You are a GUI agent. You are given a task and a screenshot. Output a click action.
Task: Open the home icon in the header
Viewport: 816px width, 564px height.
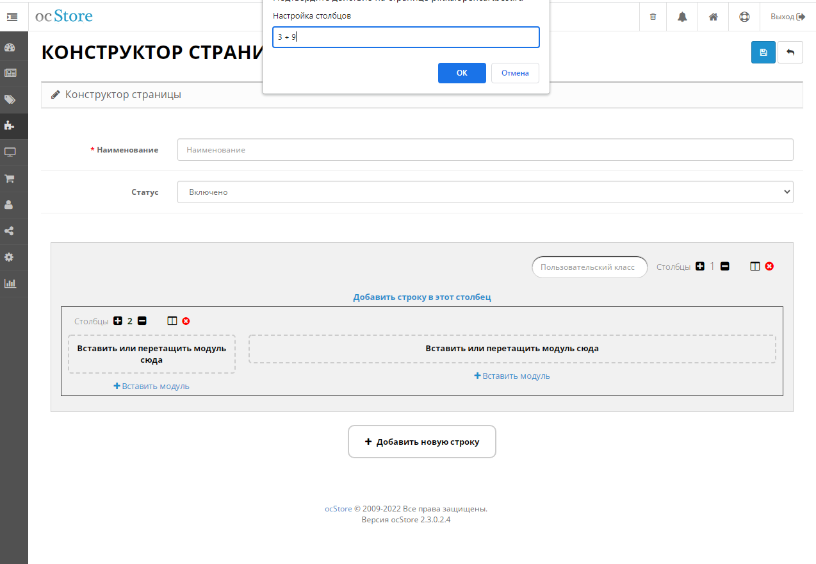coord(713,17)
